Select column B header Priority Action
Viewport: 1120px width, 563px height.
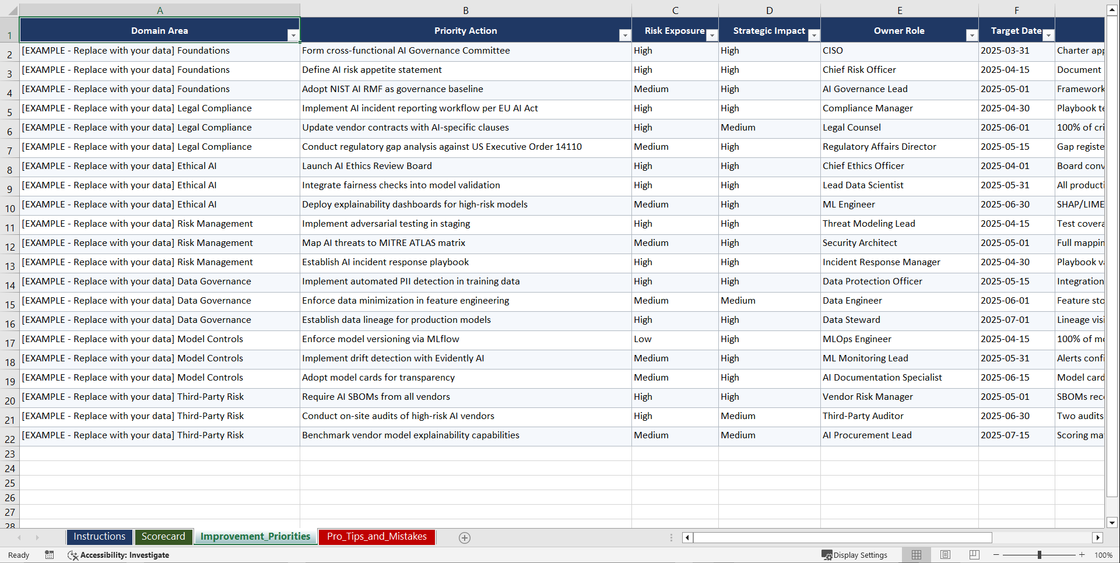[x=466, y=10]
